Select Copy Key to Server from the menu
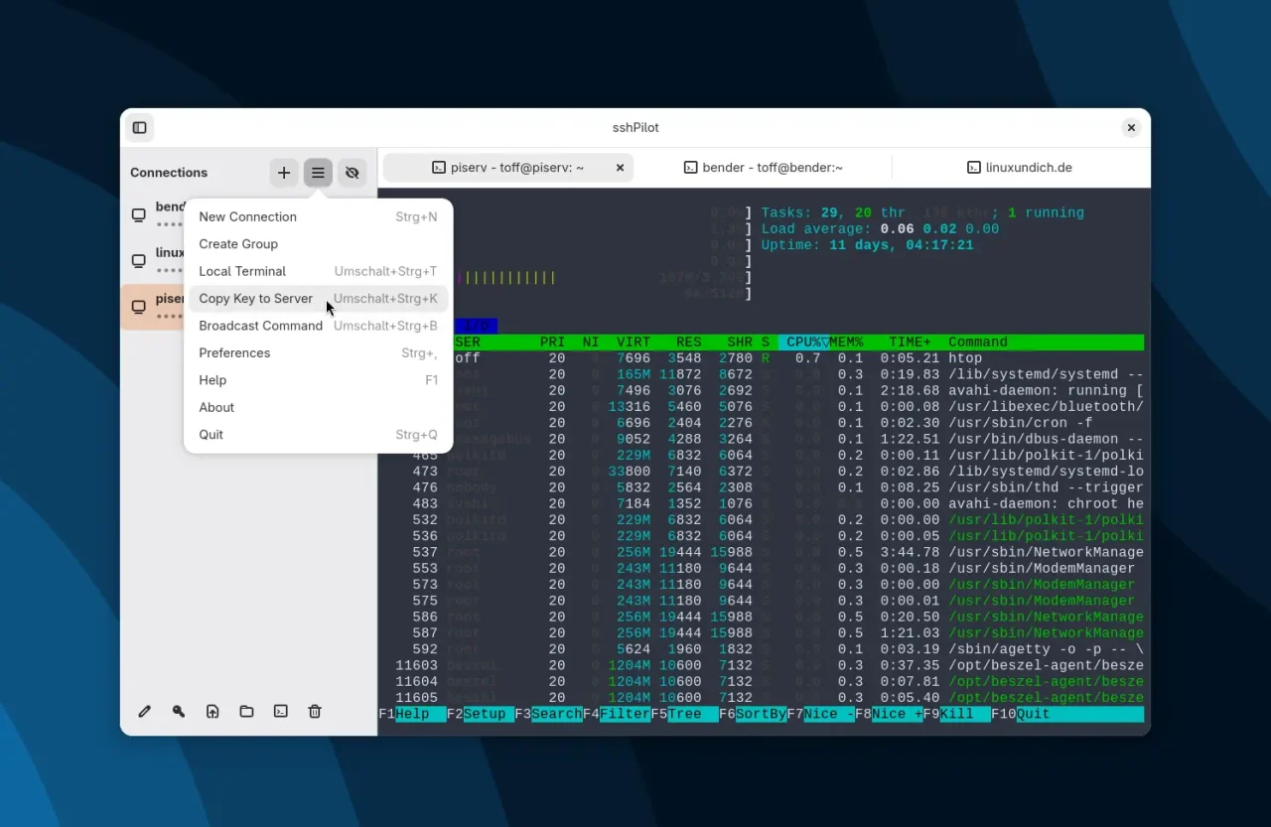 click(x=256, y=298)
